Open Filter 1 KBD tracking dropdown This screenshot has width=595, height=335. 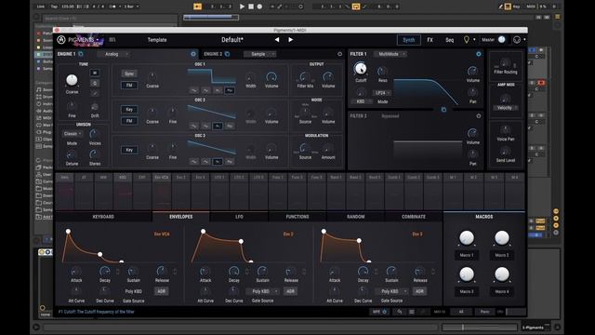point(362,101)
